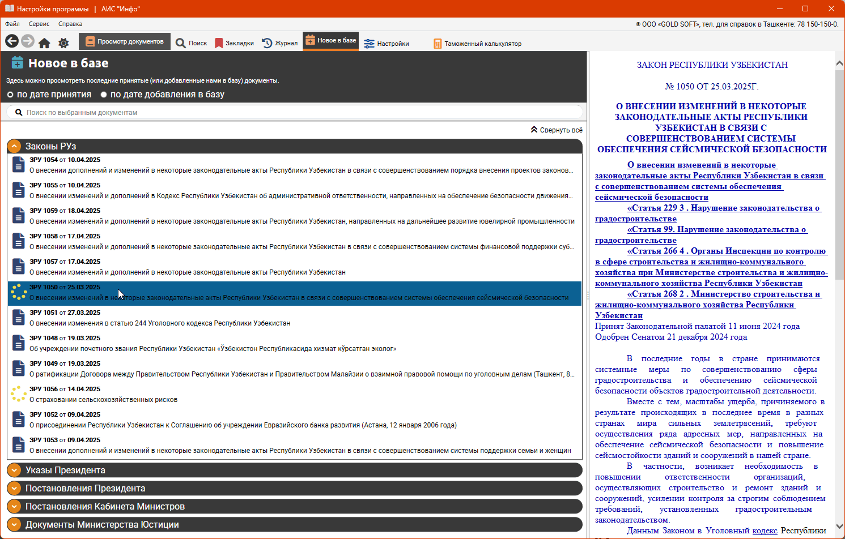Screen dimensions: 845x539
Task: Click document icon of ЗРУ 1052
Action: point(19,420)
